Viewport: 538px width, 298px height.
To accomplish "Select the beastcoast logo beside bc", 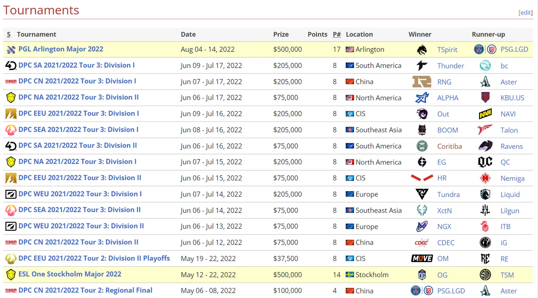I will pyautogui.click(x=485, y=66).
